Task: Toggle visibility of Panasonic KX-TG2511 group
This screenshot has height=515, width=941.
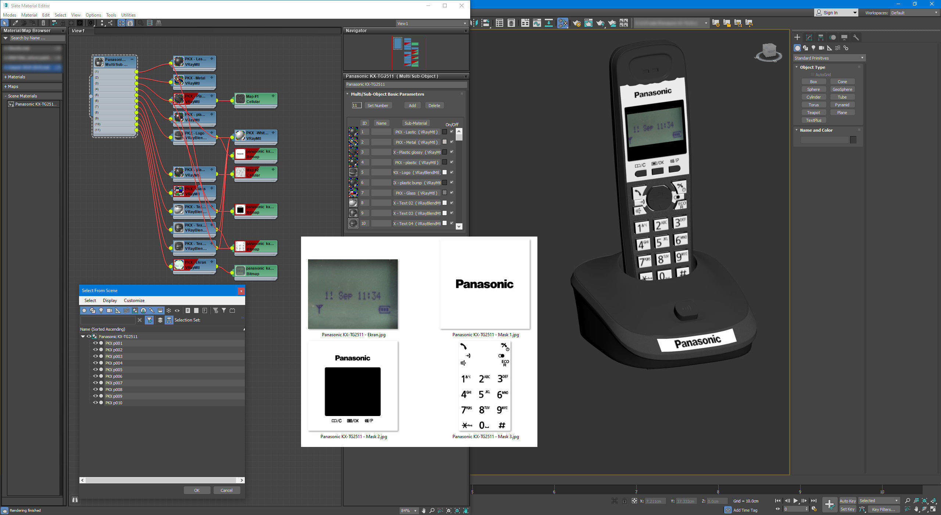Action: [89, 336]
